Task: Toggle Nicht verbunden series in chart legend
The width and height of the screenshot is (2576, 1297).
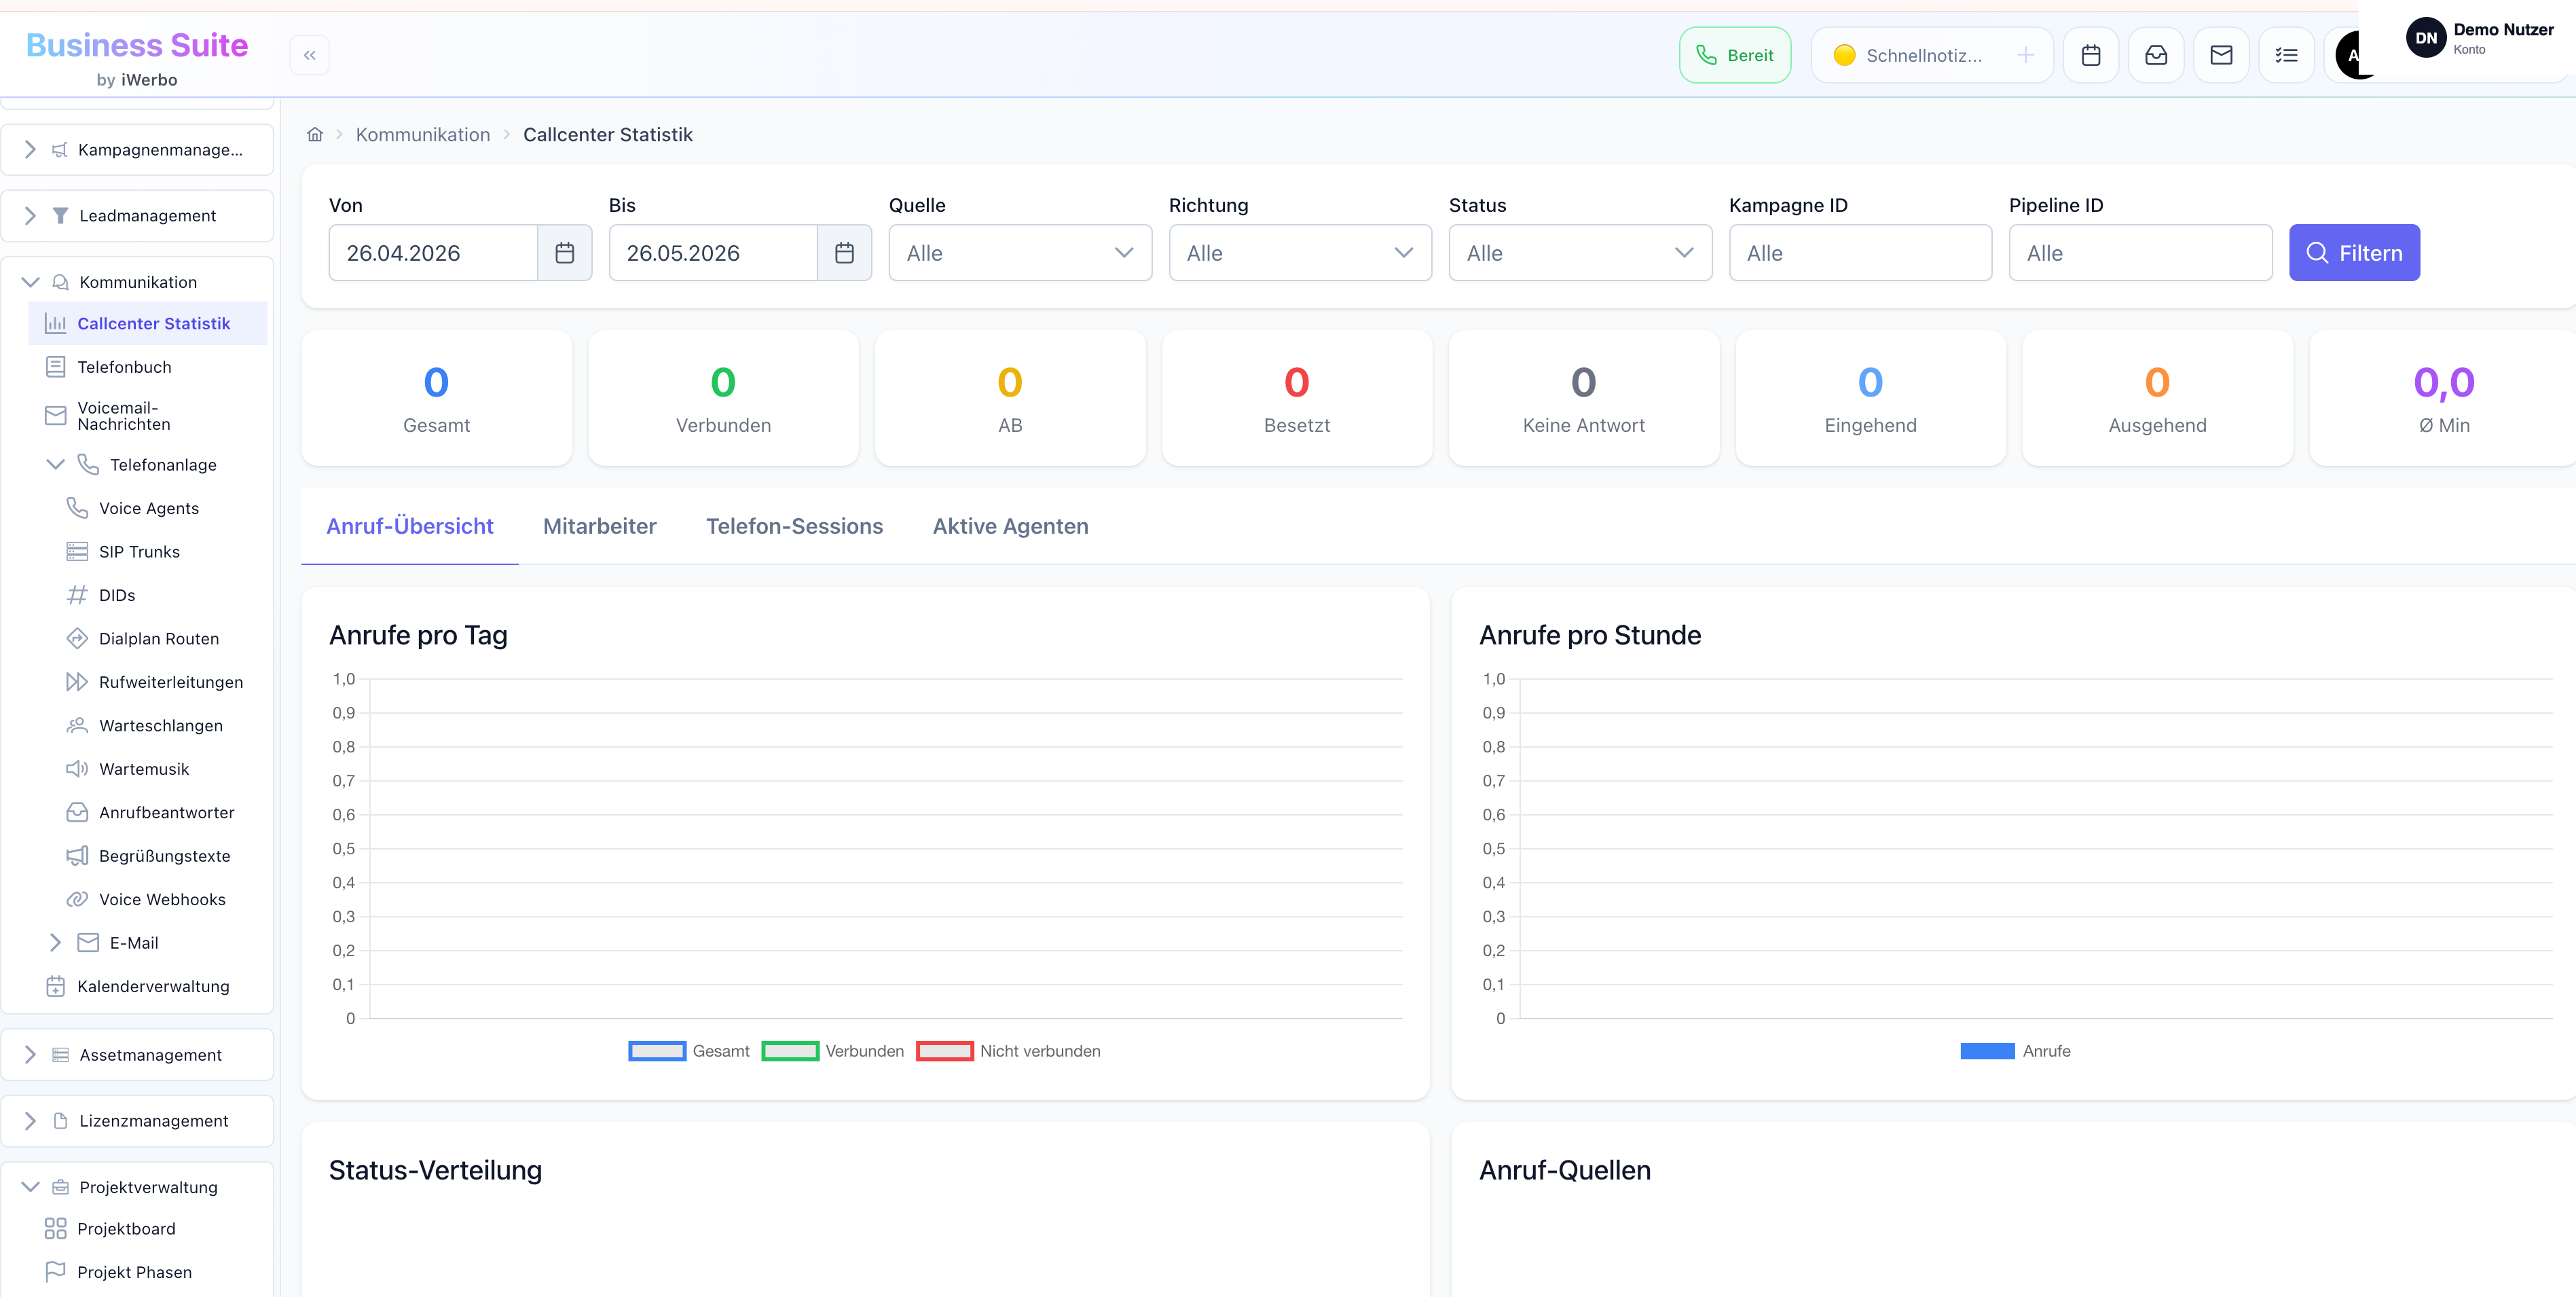Action: [1009, 1051]
